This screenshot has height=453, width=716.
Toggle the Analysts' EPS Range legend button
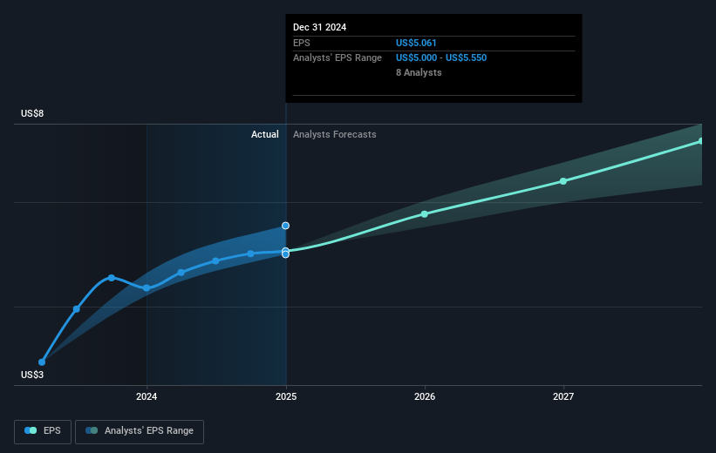[140, 431]
